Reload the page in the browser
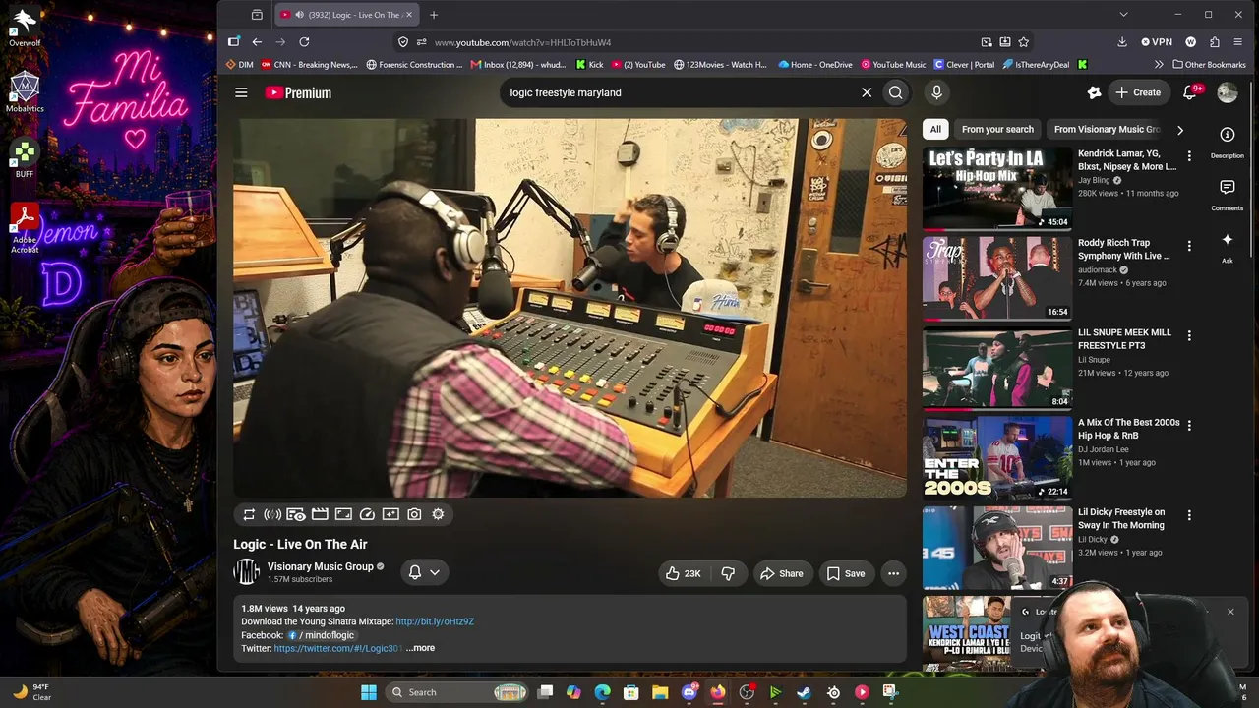 click(304, 42)
